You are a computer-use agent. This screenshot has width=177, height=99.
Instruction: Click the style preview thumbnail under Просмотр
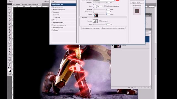pyautogui.click(x=137, y=11)
